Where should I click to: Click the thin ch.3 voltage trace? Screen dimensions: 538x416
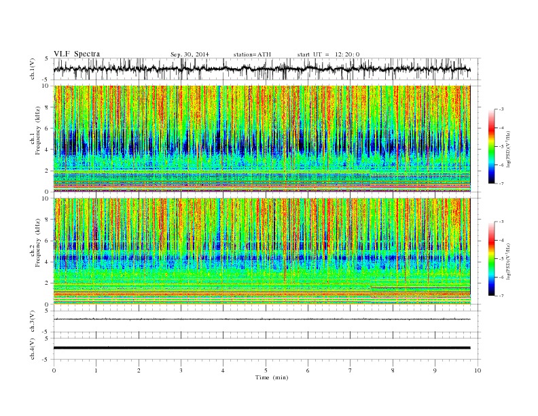262,319
